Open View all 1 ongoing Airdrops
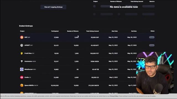The width and height of the screenshot is (177, 99). [x=53, y=7]
